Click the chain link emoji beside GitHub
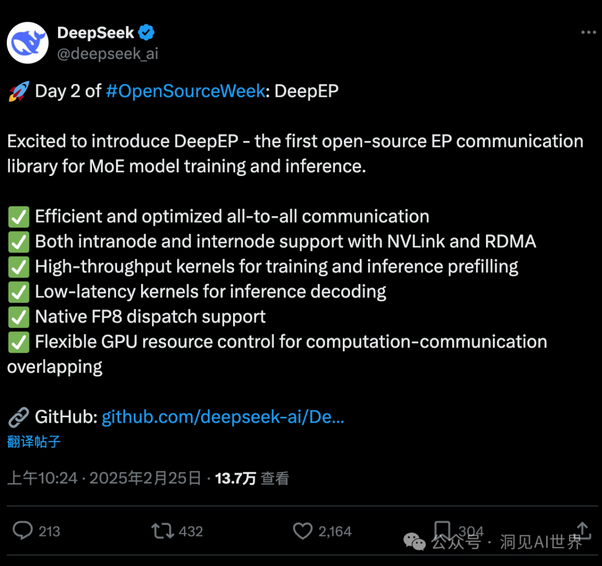 (x=18, y=417)
